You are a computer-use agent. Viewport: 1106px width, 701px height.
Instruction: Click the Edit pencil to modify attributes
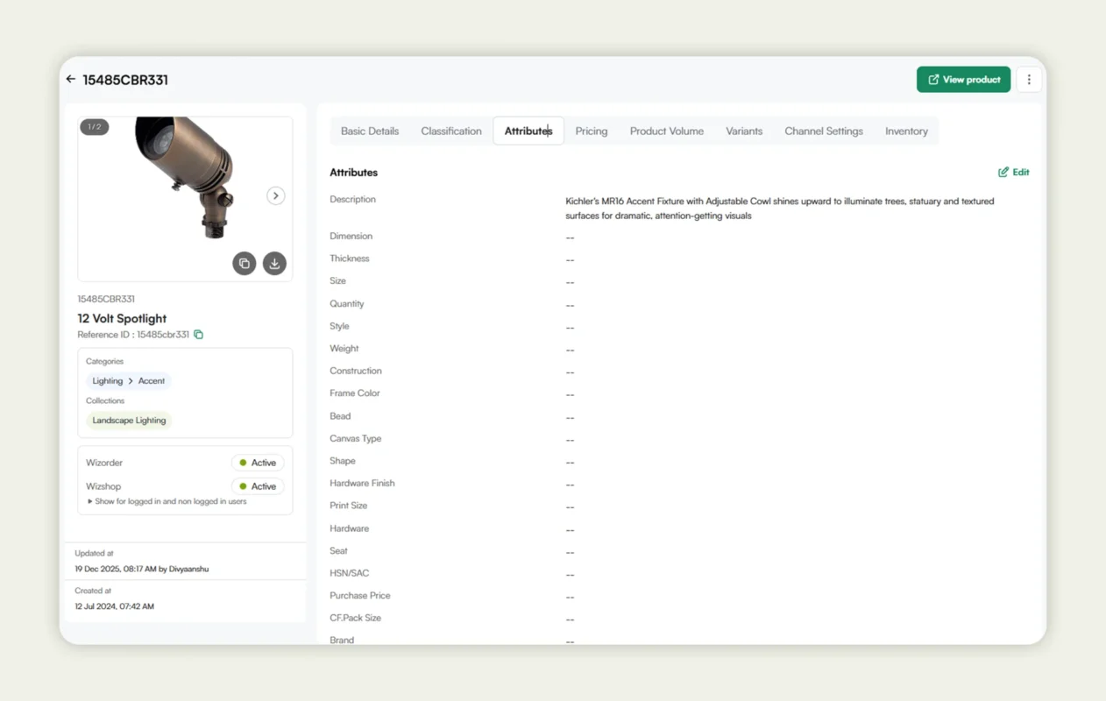tap(1013, 172)
